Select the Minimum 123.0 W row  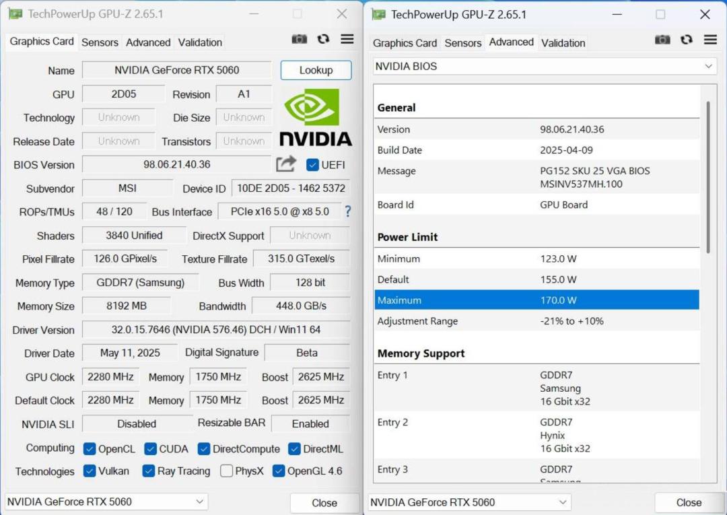click(x=536, y=259)
